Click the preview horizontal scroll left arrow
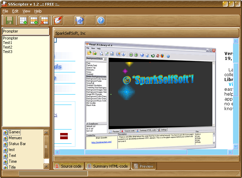This screenshot has height=178, width=242. (57, 152)
